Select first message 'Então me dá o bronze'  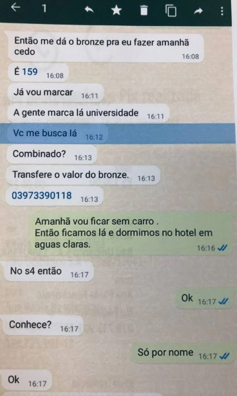point(106,48)
